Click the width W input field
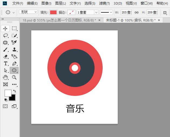The image size is (170, 137). point(126,12)
